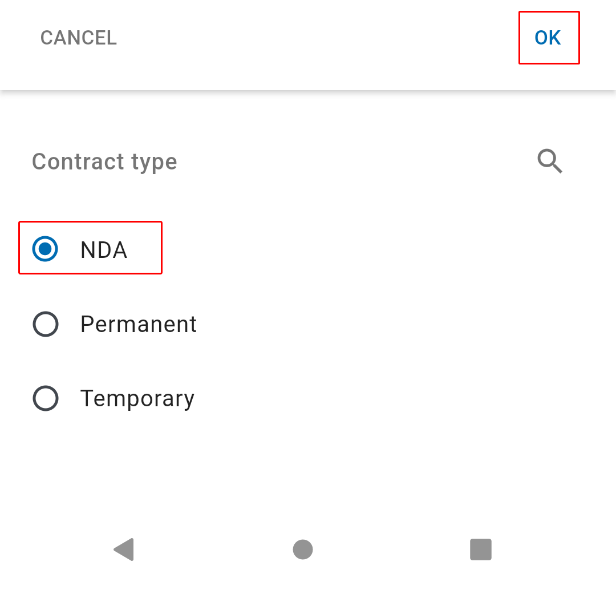Tap the currently checked NDA option
This screenshot has width=616, height=602.
point(90,248)
